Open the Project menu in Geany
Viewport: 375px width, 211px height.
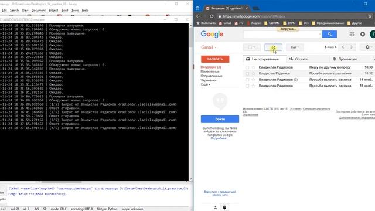[53, 11]
